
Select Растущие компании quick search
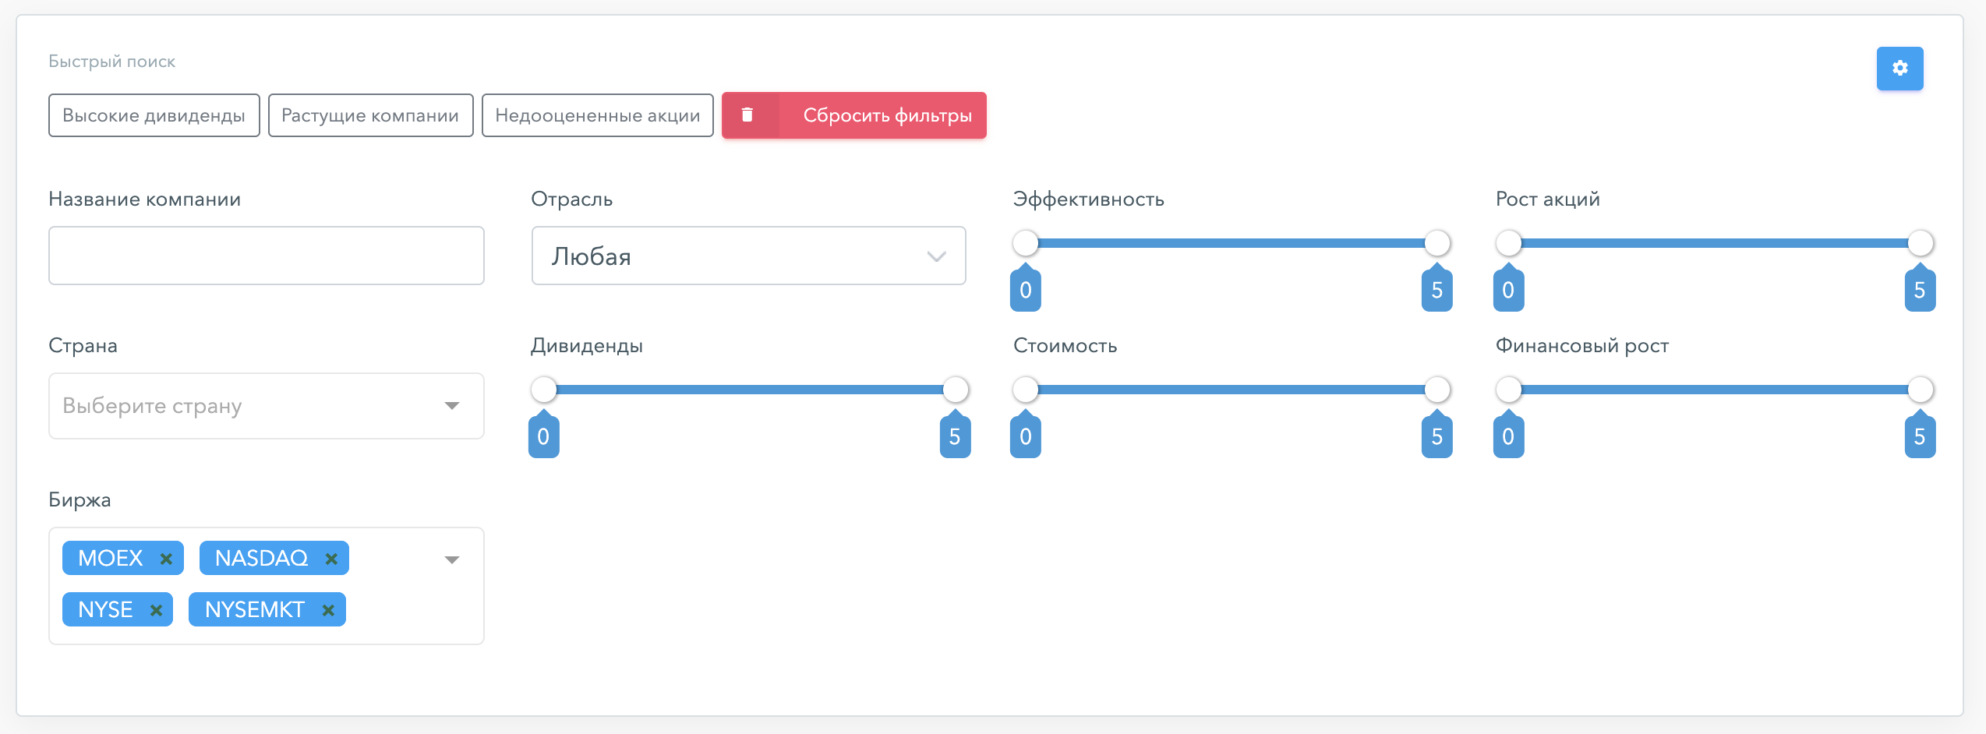coord(370,115)
